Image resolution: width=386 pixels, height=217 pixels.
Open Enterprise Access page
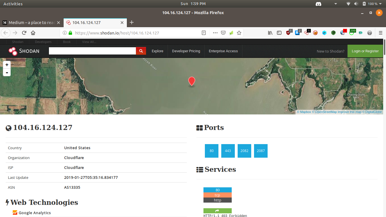[223, 51]
